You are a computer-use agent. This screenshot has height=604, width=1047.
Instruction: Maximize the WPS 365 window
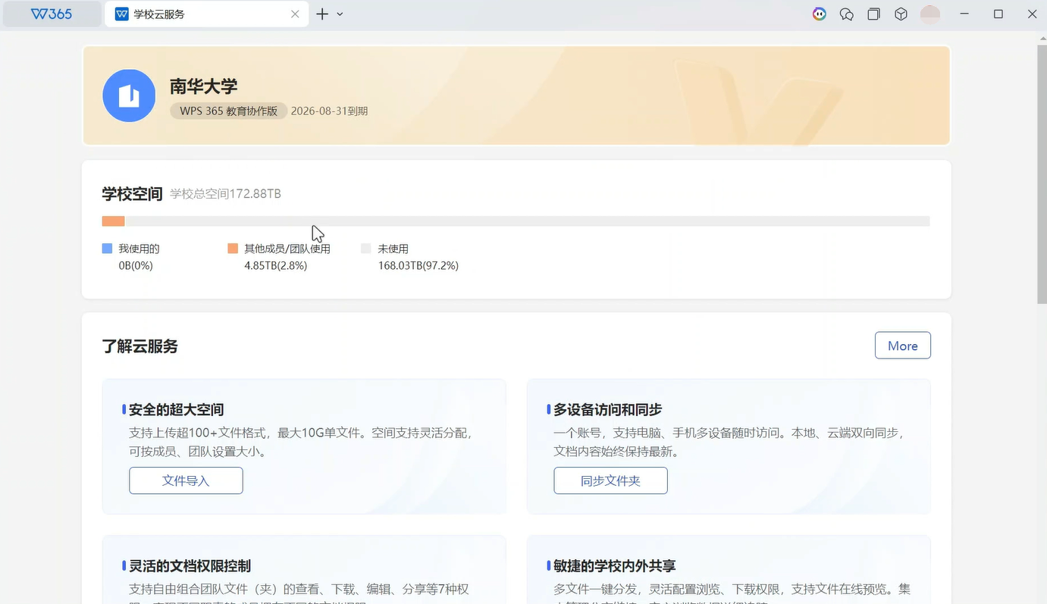click(998, 14)
